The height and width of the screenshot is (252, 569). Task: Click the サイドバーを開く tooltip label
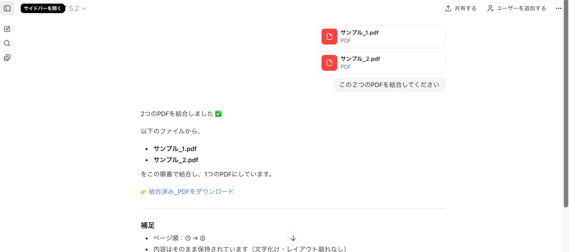43,8
